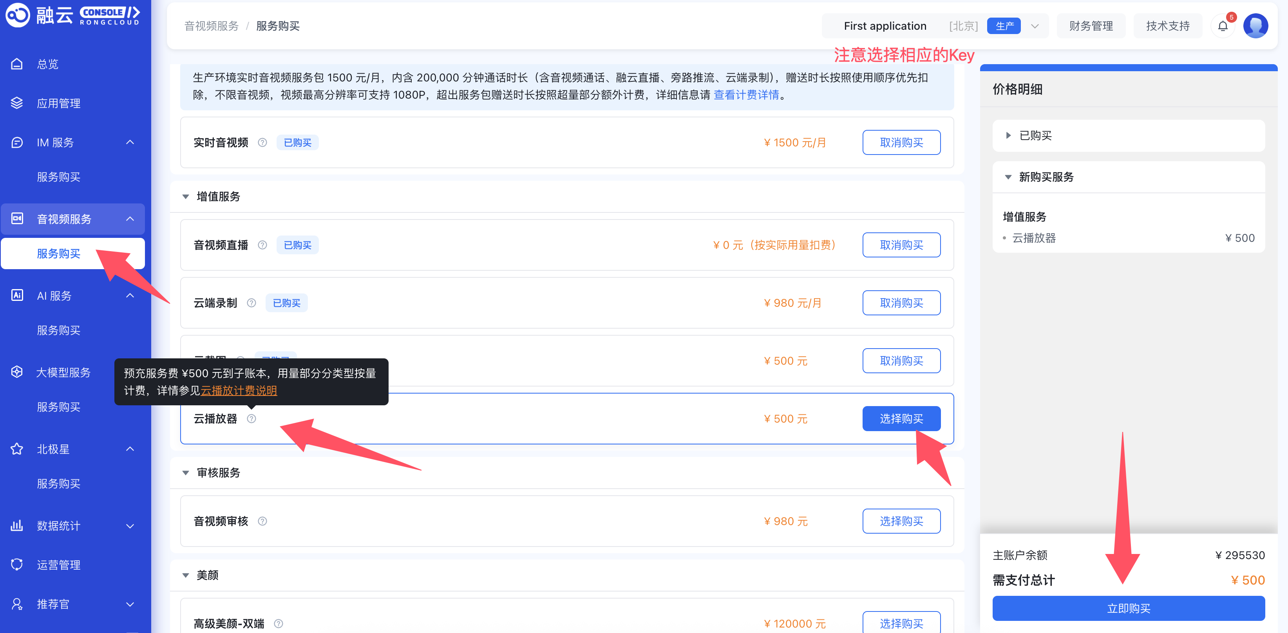Collapse the 音视频服务 menu chevron
Screen dimensions: 1288x633
pos(130,219)
